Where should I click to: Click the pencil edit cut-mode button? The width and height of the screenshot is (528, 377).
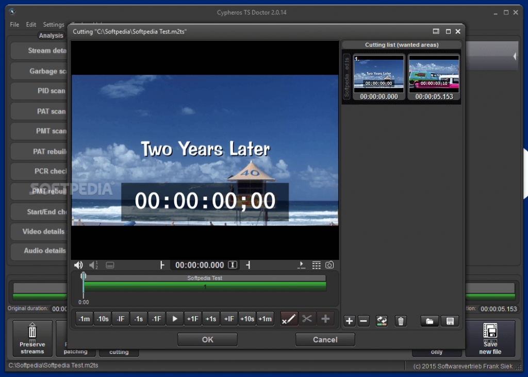289,319
